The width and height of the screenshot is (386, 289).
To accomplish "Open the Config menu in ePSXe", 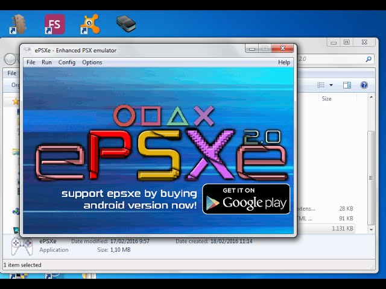I will coord(67,63).
